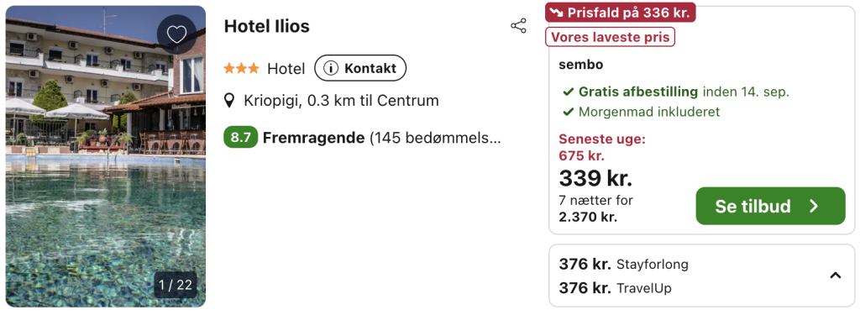Image resolution: width=860 pixels, height=315 pixels.
Task: Click the share icon next to Hotel Ilios
Action: 518,26
